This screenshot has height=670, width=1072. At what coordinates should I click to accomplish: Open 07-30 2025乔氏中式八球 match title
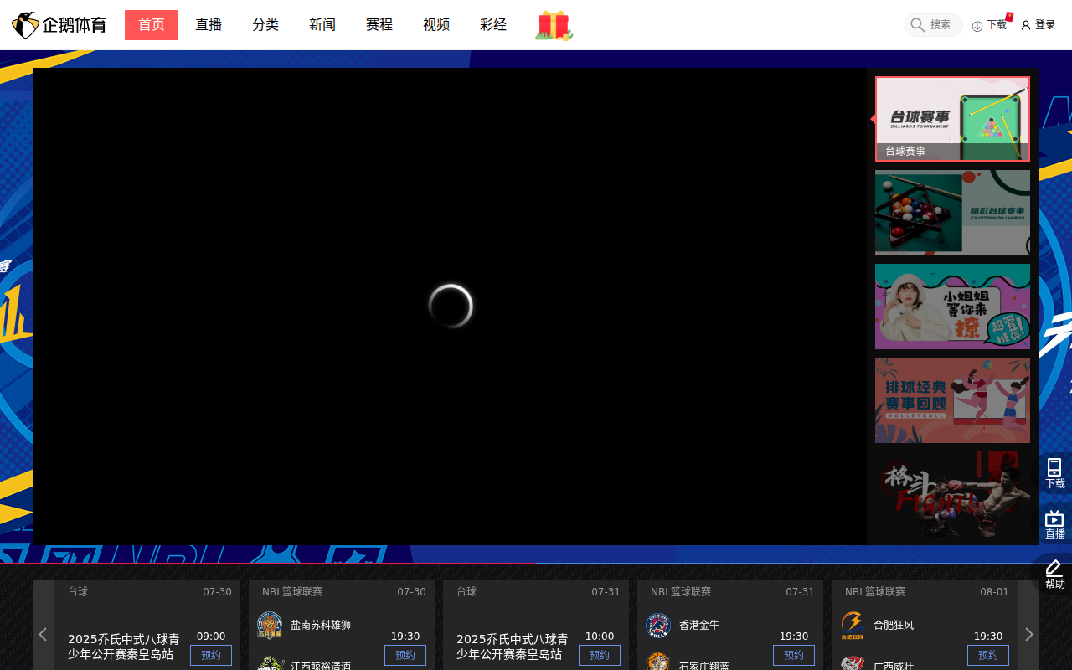(124, 647)
